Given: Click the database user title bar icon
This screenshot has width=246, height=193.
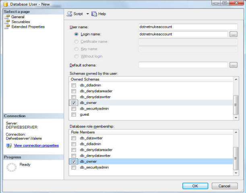Looking at the screenshot, I should click(x=5, y=4).
